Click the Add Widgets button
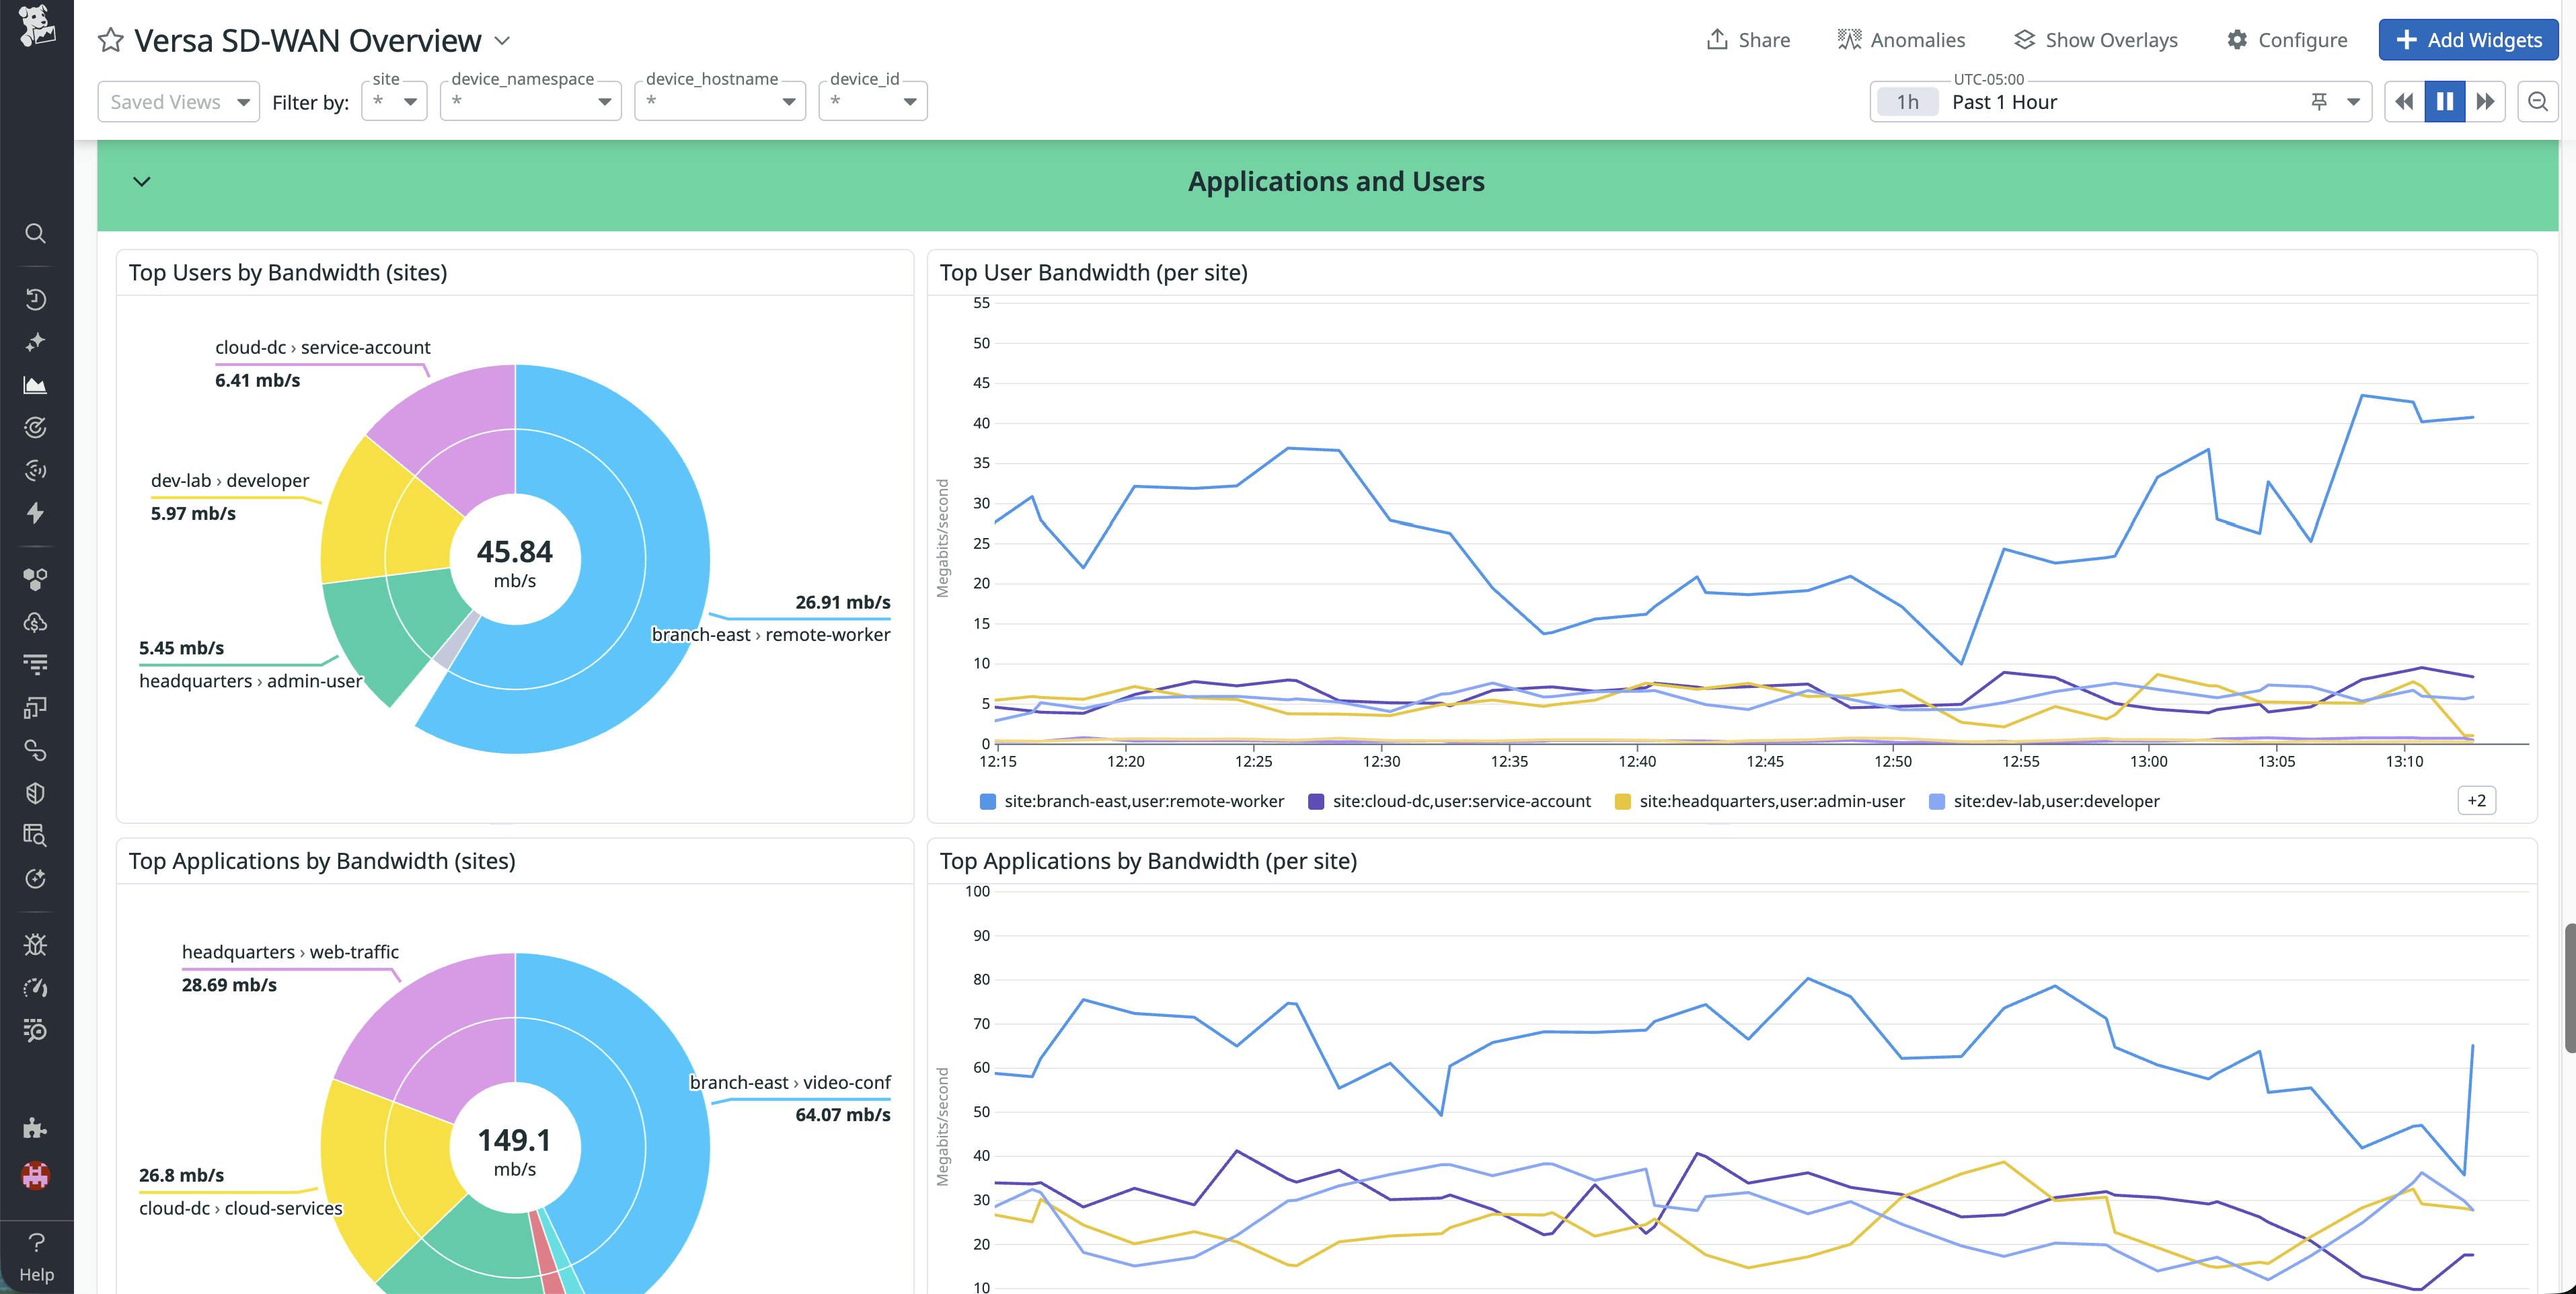 point(2468,40)
